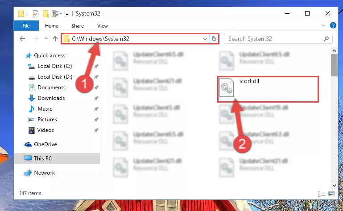Open the address bar history dropdown

(205, 39)
